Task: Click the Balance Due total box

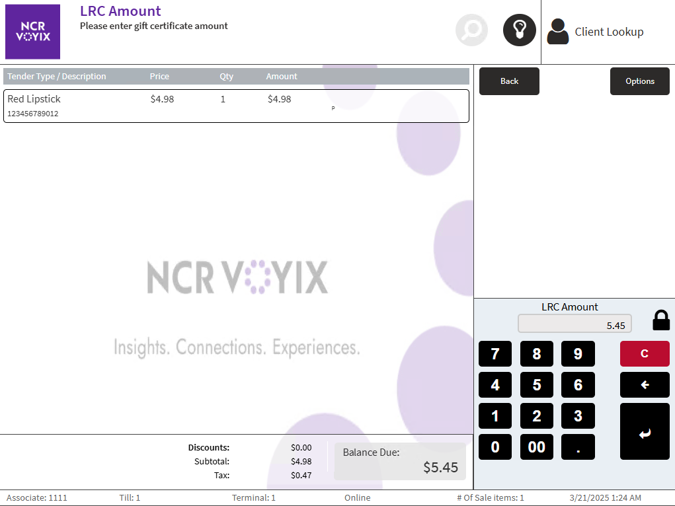Action: coord(400,461)
